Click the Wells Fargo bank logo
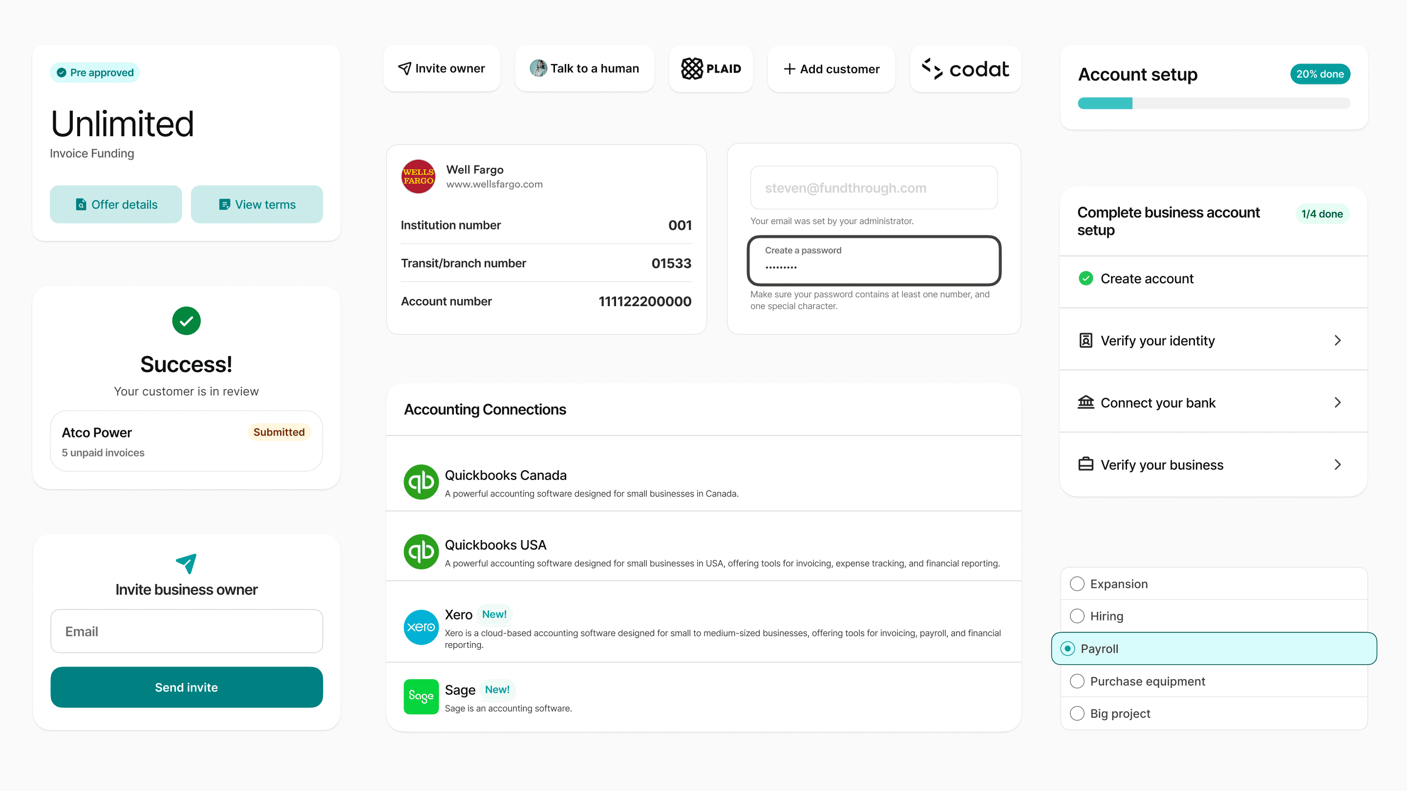The height and width of the screenshot is (791, 1407). pyautogui.click(x=418, y=176)
